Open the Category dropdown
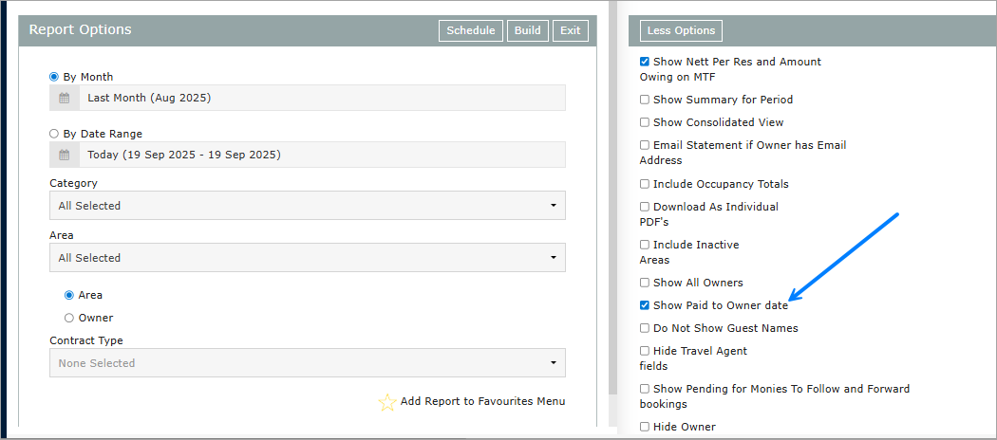Viewport: 997px width, 440px height. coord(307,206)
